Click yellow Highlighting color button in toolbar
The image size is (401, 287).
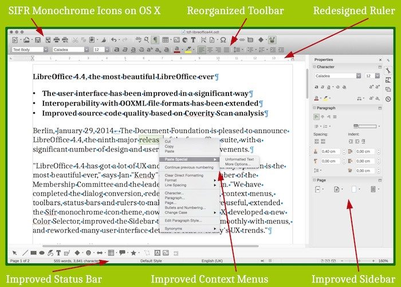[188, 50]
